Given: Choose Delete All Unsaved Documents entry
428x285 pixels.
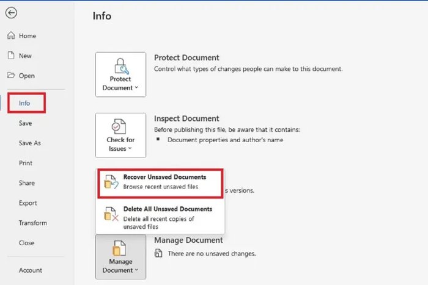Looking at the screenshot, I should tap(160, 217).
